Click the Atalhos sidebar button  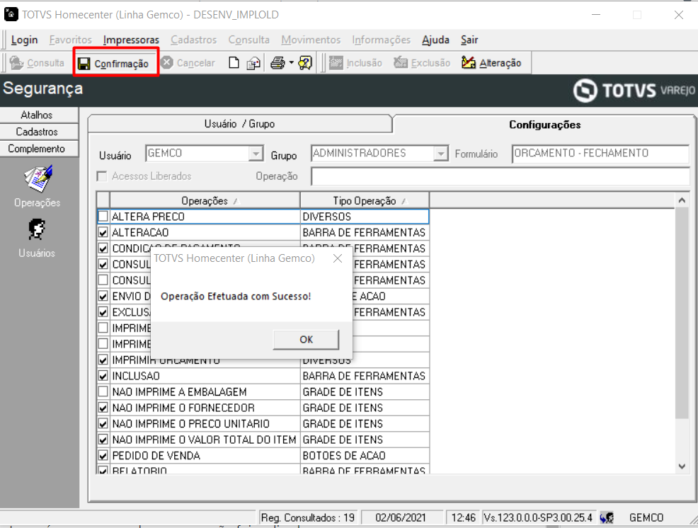(39, 115)
